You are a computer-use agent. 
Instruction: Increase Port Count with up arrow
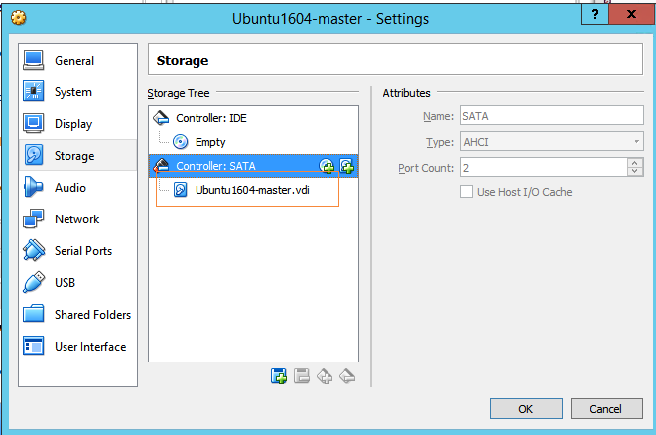click(635, 163)
